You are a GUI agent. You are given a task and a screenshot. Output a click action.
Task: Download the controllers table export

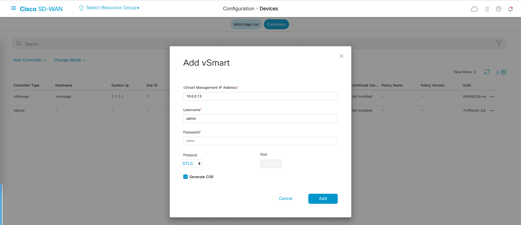[497, 72]
